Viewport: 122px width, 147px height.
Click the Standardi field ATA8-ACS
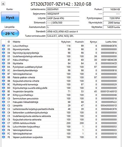[84, 32]
